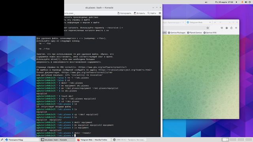Click the Konsole vertical scrollbar
Image resolution: width=253 pixels, height=142 pixels.
[162, 76]
